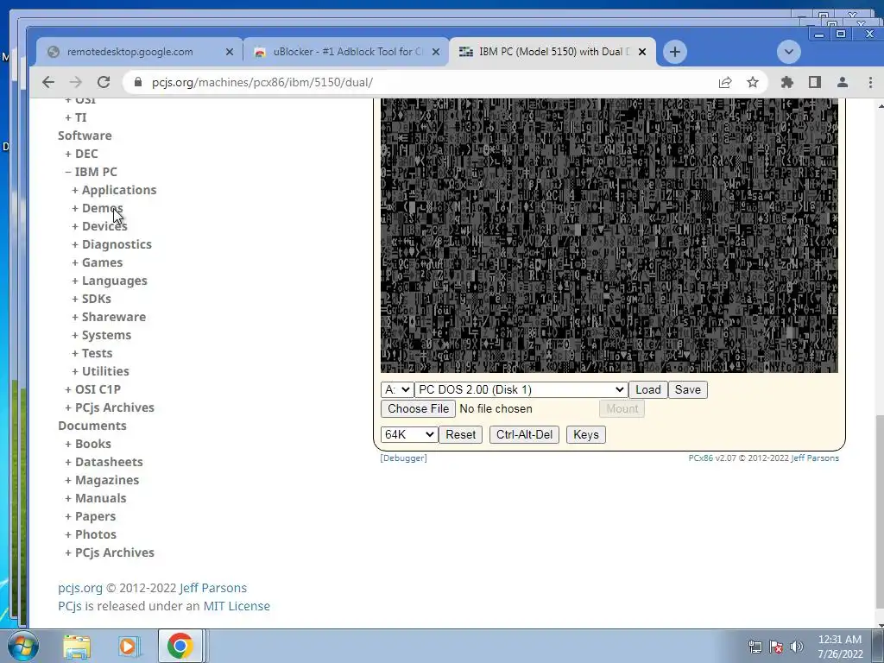Click the padlock site info icon
This screenshot has width=884, height=663.
point(138,82)
